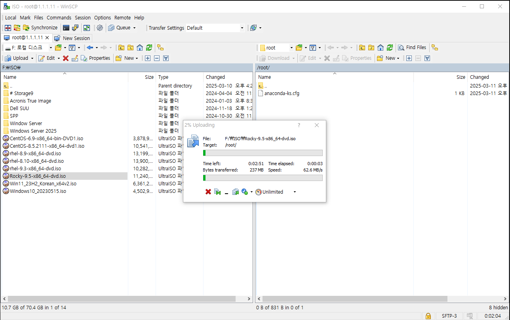Click the local path F:\ISO\ bar
The image size is (510, 320).
[127, 68]
